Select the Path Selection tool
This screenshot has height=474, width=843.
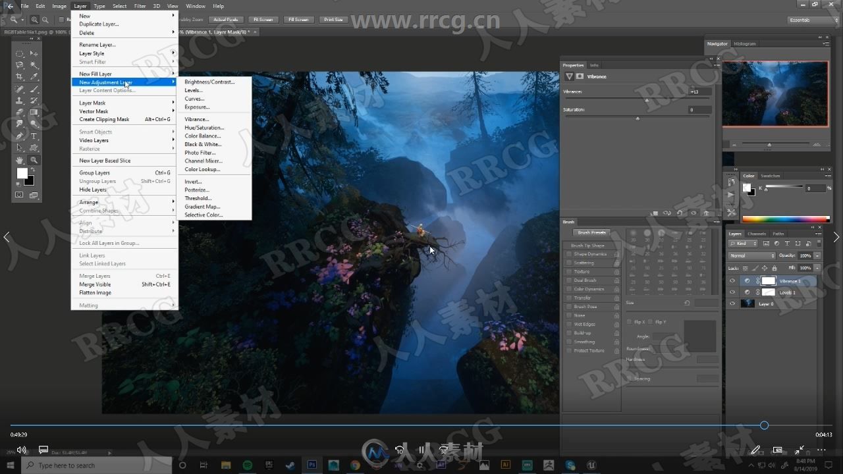coord(20,147)
